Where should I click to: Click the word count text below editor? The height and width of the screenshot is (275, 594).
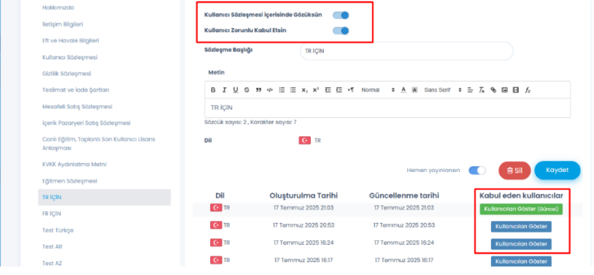point(251,122)
